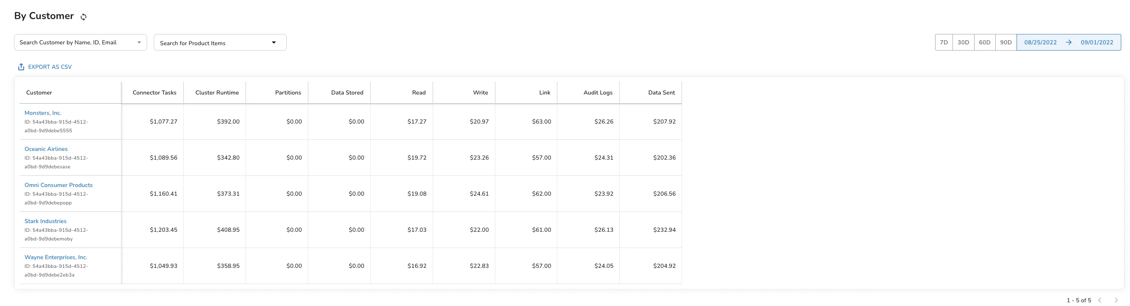
Task: Click the 1 - 5 of 5 pagination text
Action: click(x=1079, y=300)
